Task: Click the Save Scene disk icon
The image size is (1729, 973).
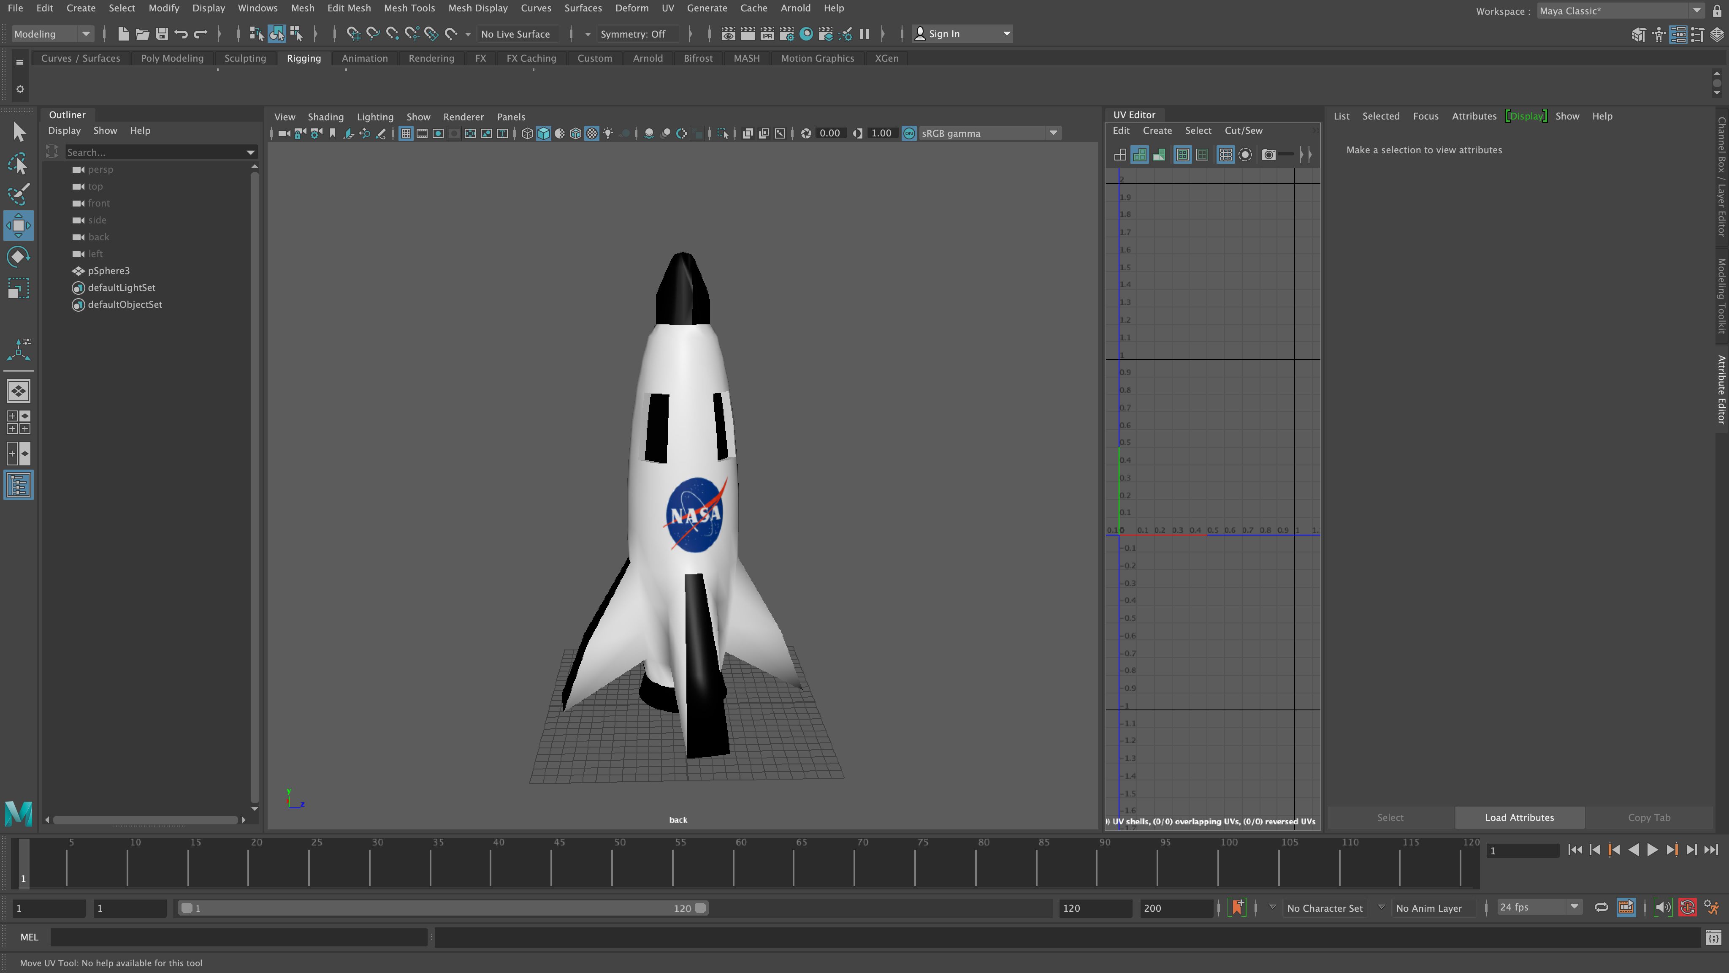Action: (162, 34)
